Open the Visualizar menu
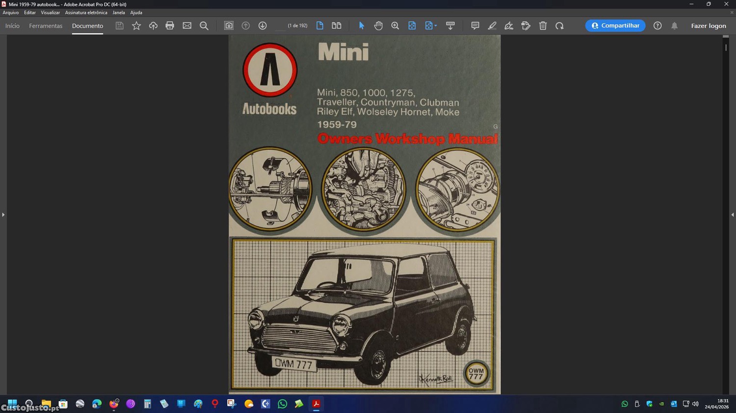 coord(50,13)
